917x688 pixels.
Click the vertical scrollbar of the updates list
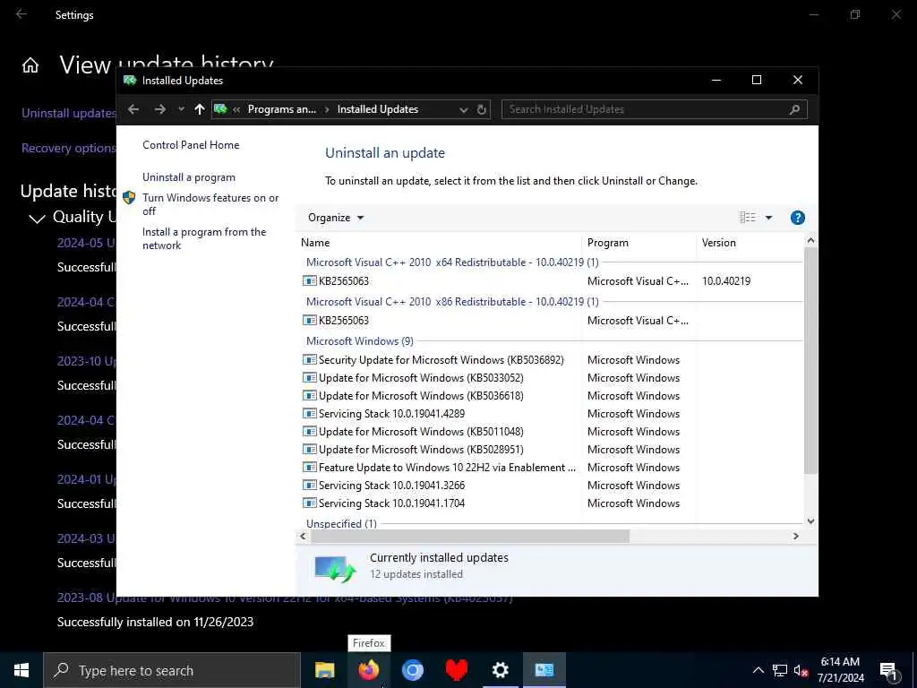(810, 360)
